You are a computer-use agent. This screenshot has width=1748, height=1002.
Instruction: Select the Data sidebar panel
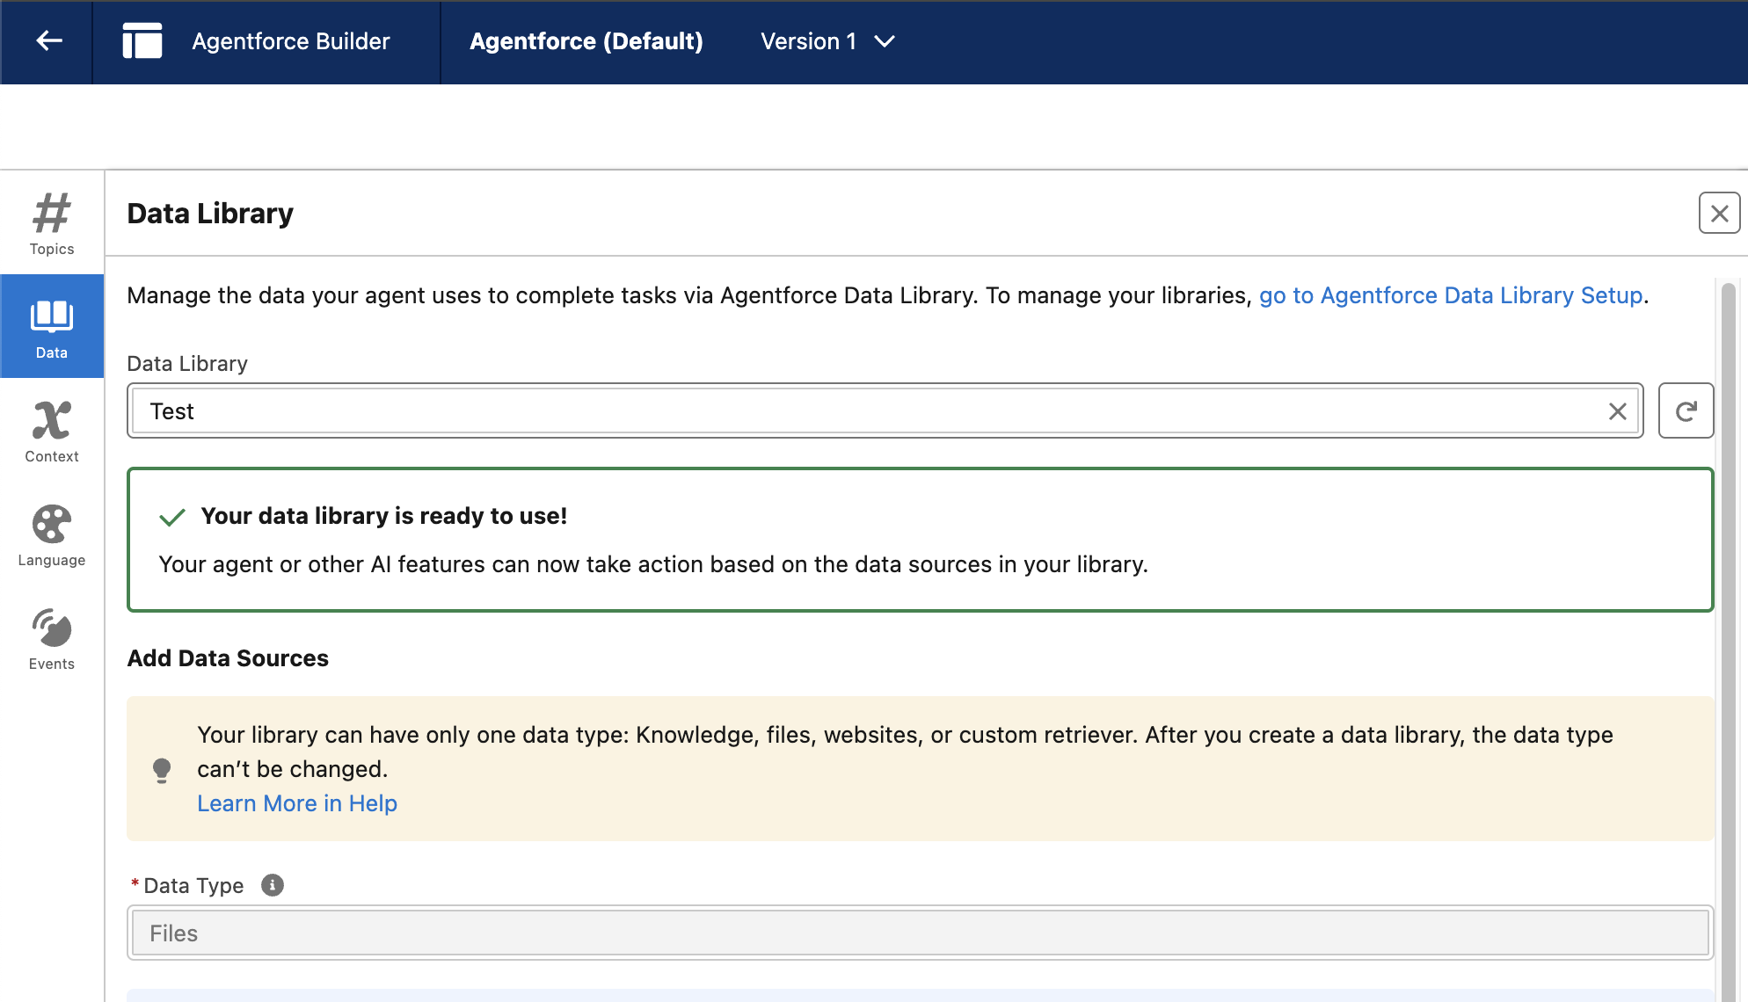point(52,327)
